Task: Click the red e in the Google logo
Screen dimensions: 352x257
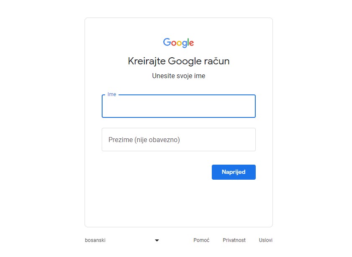Action: (191, 43)
